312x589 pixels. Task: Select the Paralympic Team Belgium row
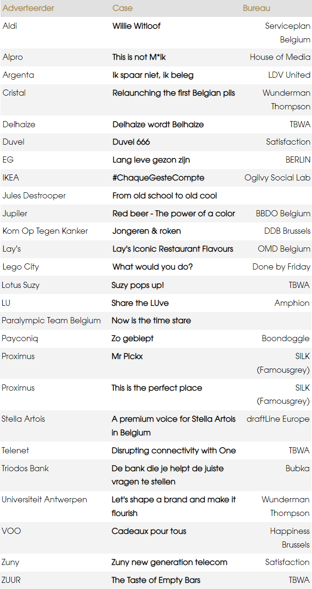pyautogui.click(x=51, y=320)
